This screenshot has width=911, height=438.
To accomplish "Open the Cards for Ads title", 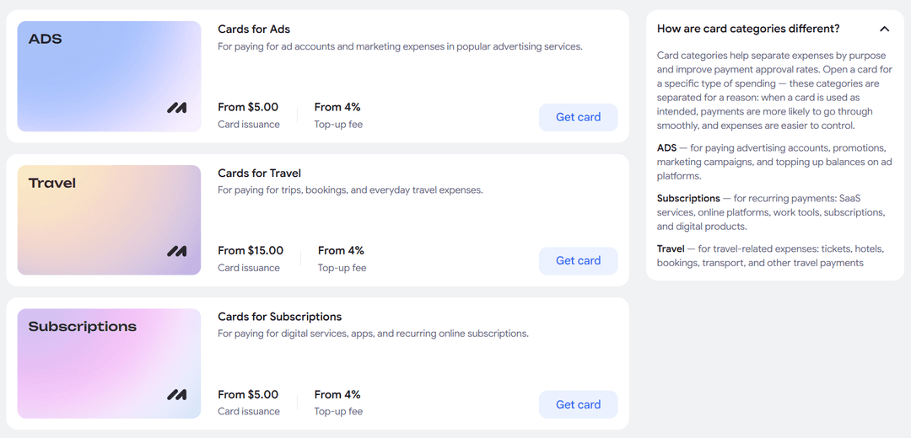I will pyautogui.click(x=254, y=29).
